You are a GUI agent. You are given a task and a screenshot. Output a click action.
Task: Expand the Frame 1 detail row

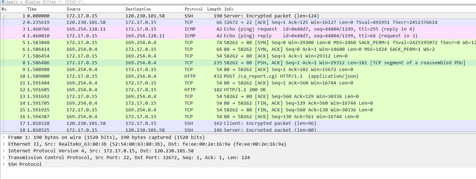click(3, 138)
